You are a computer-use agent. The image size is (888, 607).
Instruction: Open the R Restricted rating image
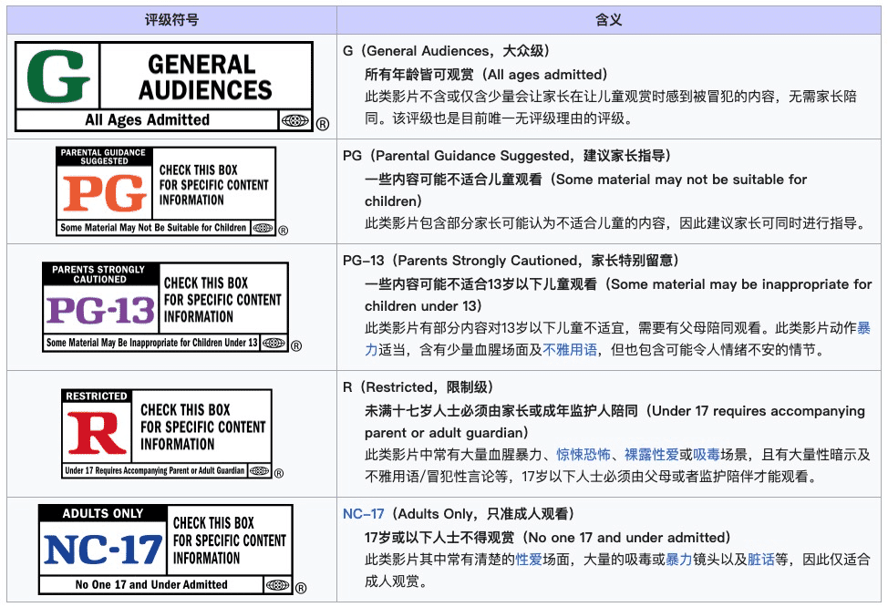tap(172, 434)
